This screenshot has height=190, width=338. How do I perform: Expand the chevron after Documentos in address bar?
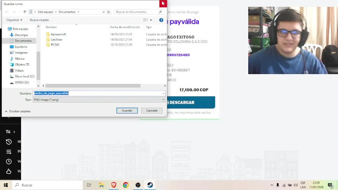[78, 12]
